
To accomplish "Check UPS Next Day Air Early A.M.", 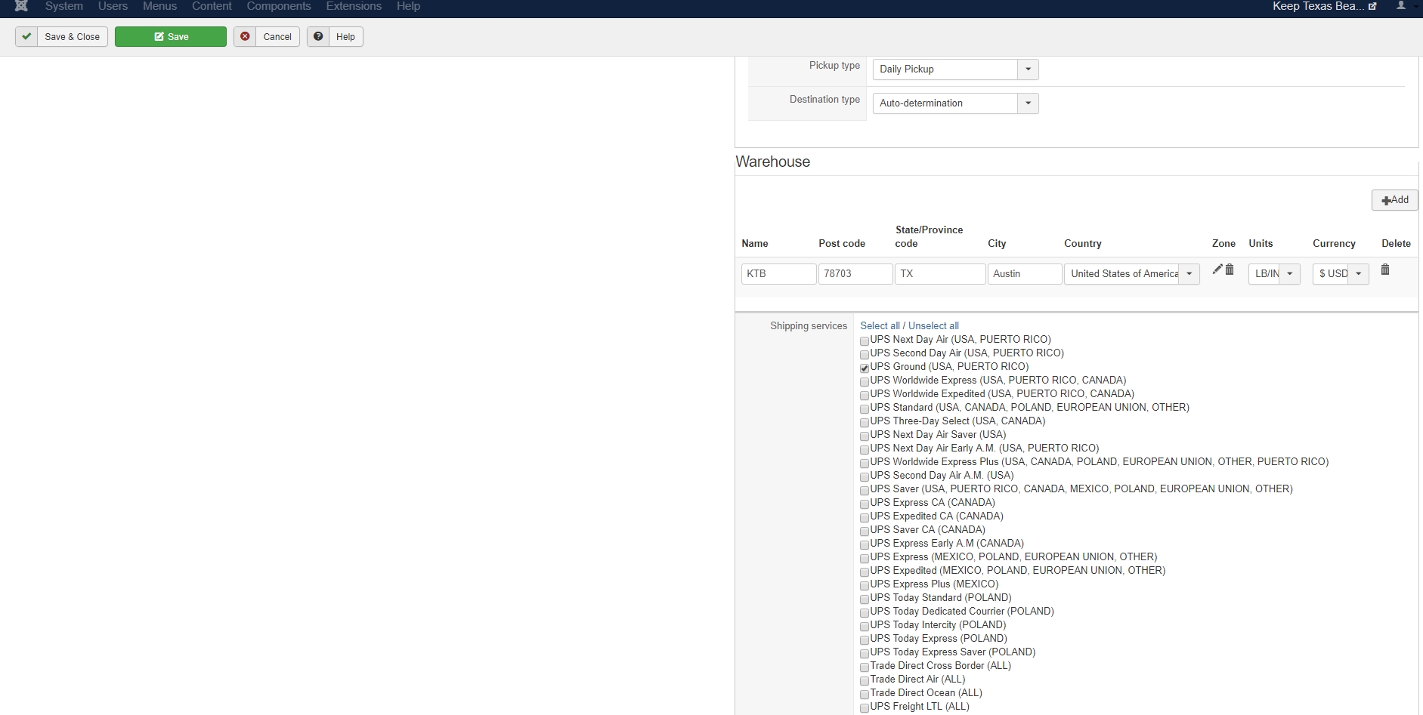I will point(865,450).
